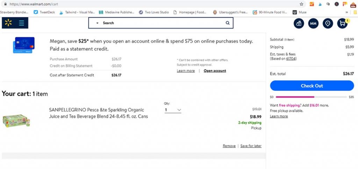Click the Est. total $26.17 amount
The image size is (358, 169).
(349, 74)
